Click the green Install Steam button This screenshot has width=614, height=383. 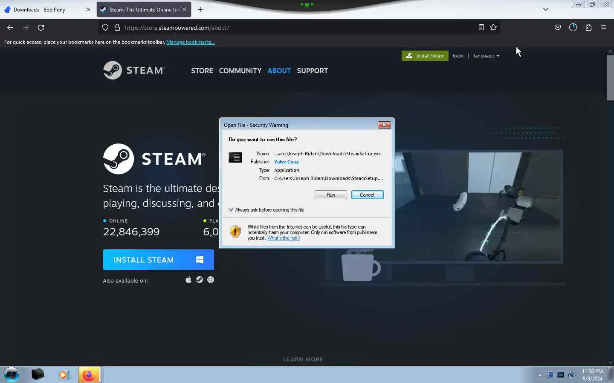(425, 56)
